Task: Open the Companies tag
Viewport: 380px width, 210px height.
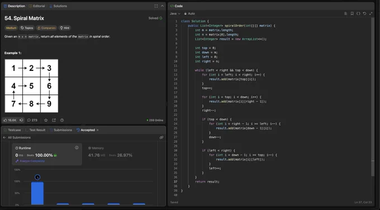Action: [46, 28]
